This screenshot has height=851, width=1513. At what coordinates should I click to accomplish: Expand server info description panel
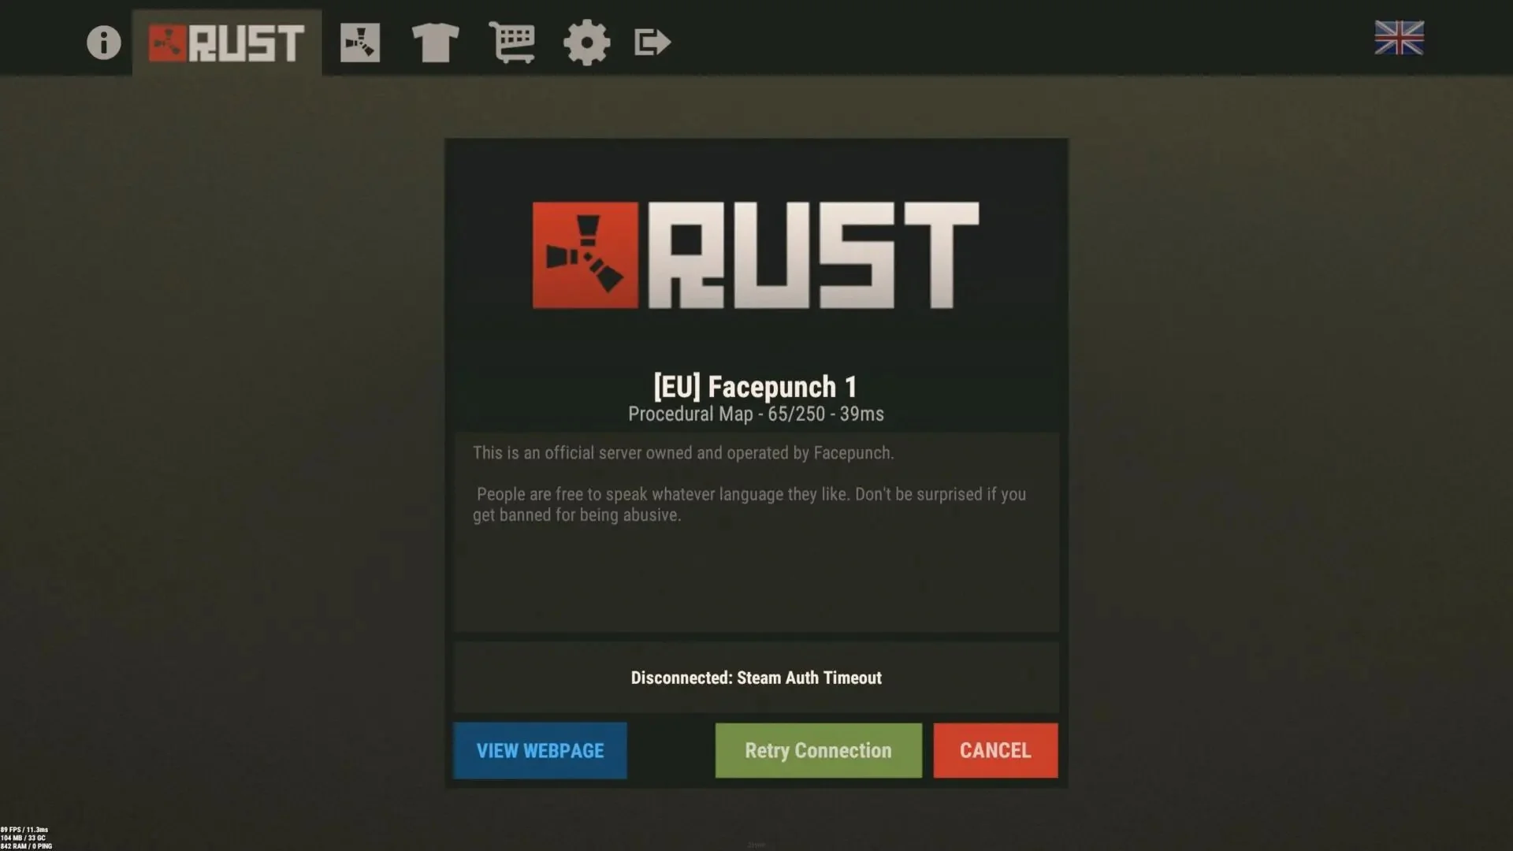point(756,530)
